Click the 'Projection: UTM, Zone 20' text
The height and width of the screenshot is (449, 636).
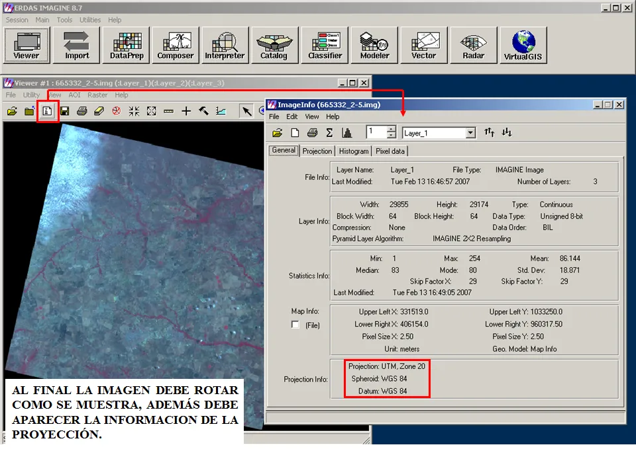[386, 366]
